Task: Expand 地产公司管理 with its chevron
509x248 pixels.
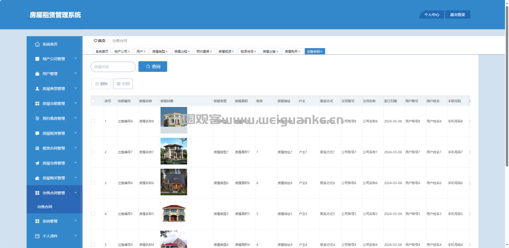Action: click(x=76, y=58)
